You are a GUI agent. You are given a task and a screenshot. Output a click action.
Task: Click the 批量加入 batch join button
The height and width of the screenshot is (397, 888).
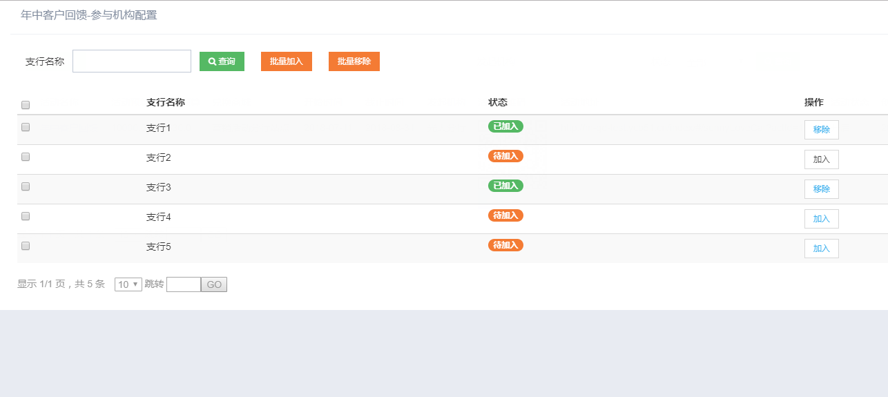coord(287,61)
